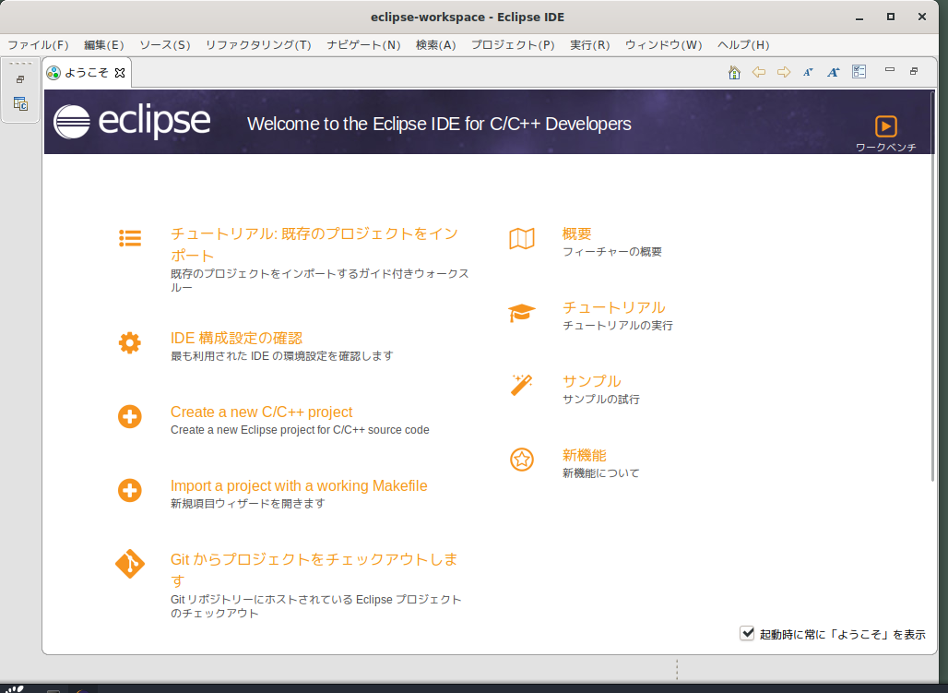Open the チュートリアル link in the right column
The width and height of the screenshot is (948, 693).
(x=613, y=307)
